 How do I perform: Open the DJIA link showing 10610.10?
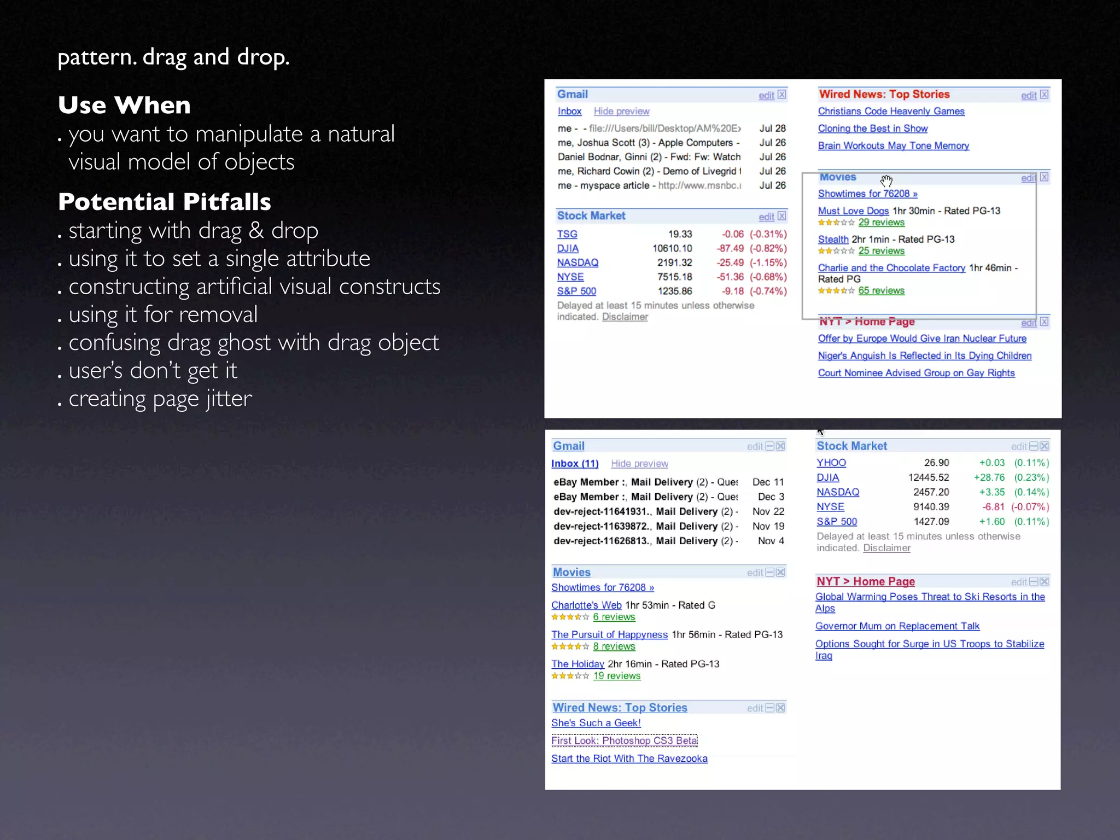coord(568,248)
